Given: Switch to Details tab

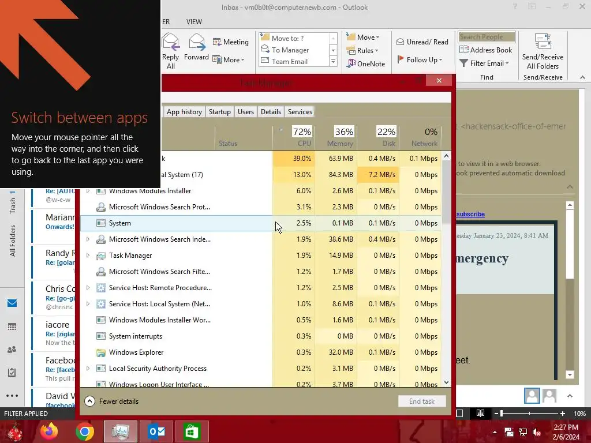Looking at the screenshot, I should 271,112.
